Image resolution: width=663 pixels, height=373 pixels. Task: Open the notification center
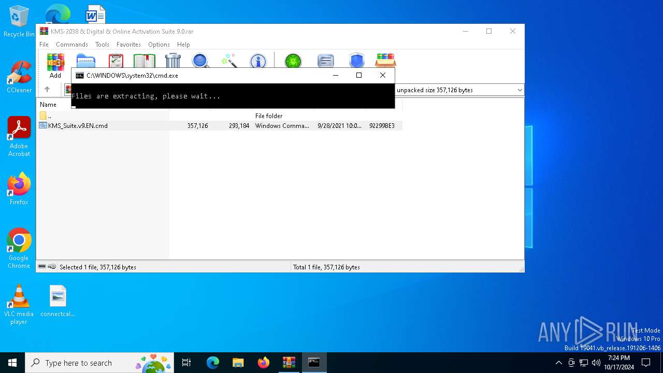tap(646, 363)
